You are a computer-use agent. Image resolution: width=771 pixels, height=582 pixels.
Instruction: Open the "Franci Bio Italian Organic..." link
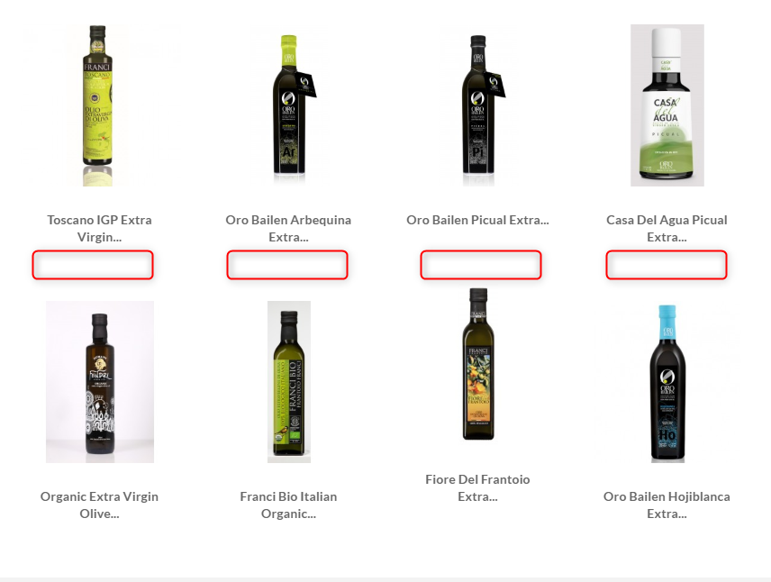click(x=288, y=505)
